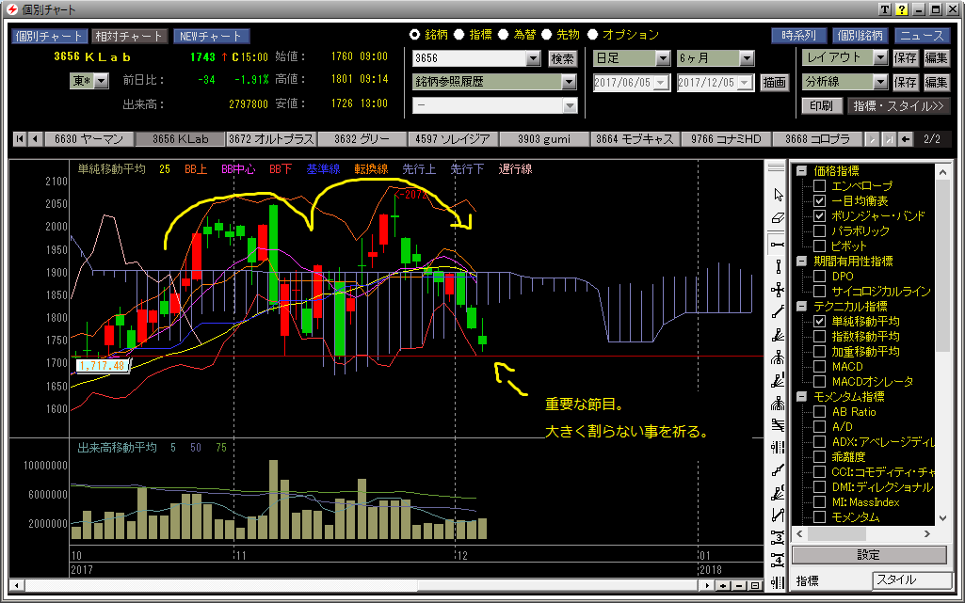Image resolution: width=965 pixels, height=603 pixels.
Task: Click the help question mark icon
Action: tap(901, 9)
